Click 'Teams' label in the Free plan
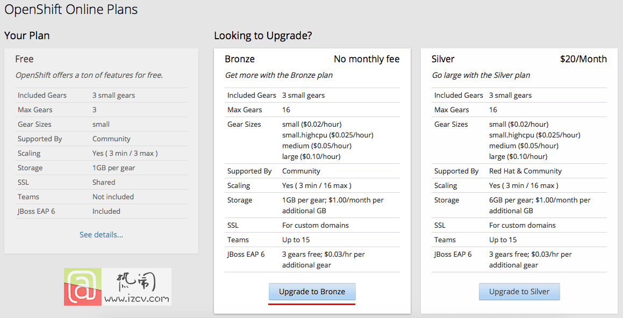Image resolution: width=623 pixels, height=318 pixels. [x=28, y=197]
